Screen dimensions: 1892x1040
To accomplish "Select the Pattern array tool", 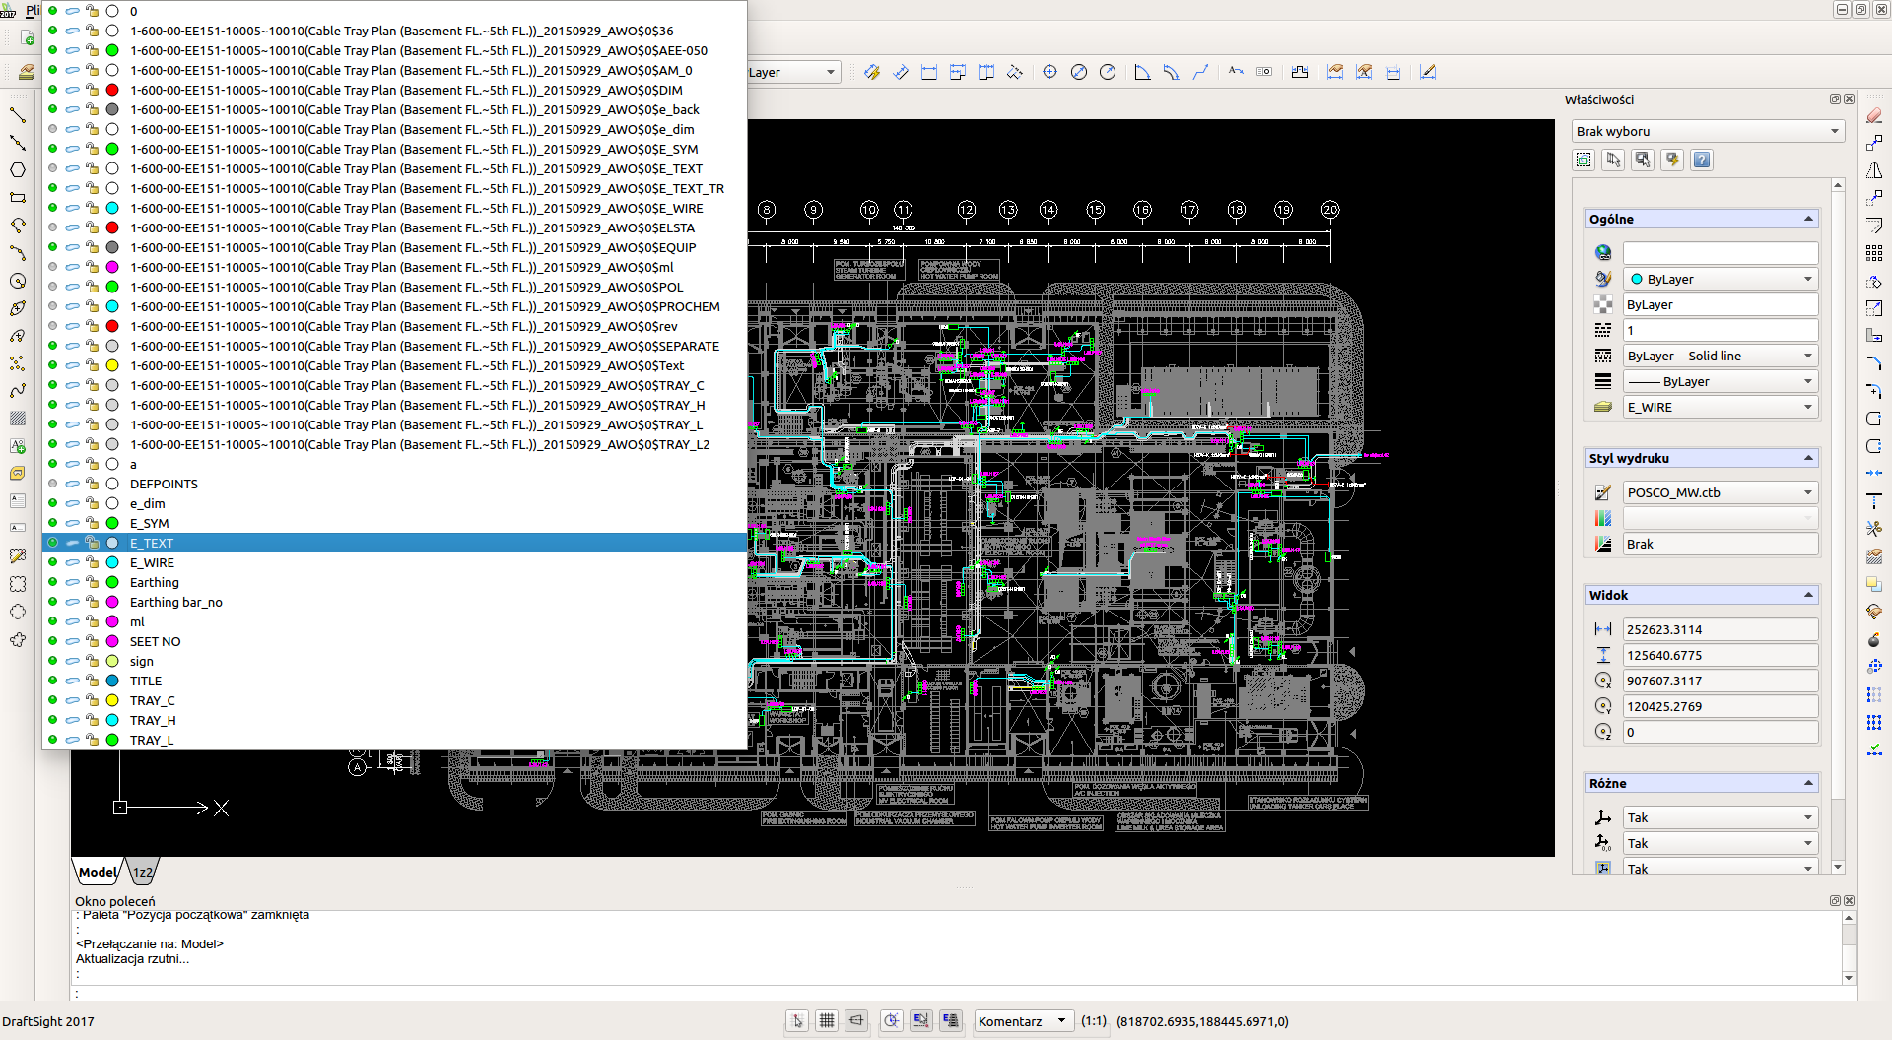I will point(1874,253).
